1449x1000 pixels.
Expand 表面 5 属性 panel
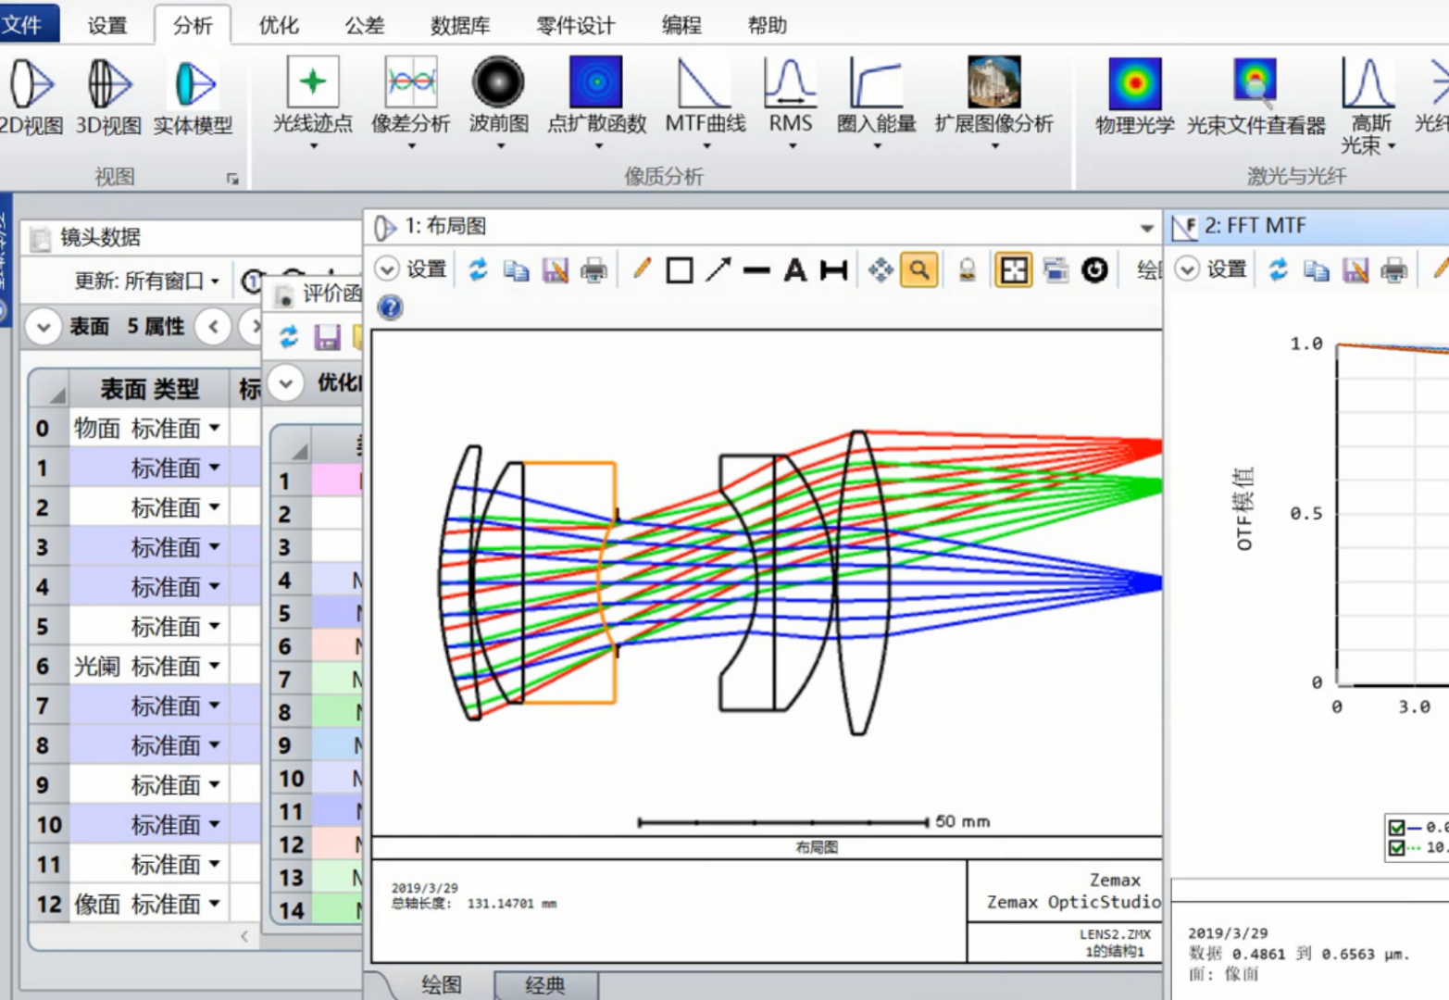[43, 327]
